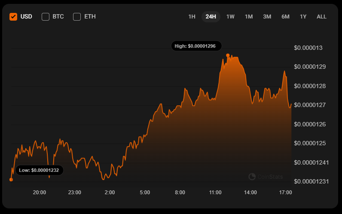Image resolution: width=342 pixels, height=214 pixels.
Task: Click the Low: $0.00001232 label
Action: coord(40,170)
